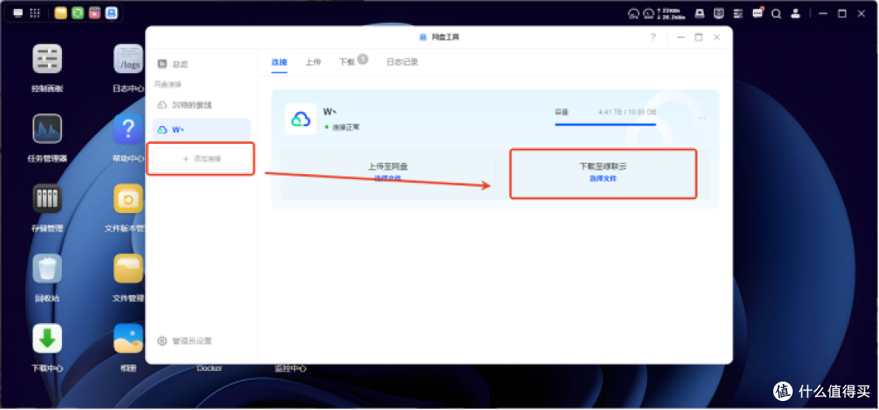Launch 下载中心 green arrow icon
This screenshot has height=410, width=879.
pos(47,338)
